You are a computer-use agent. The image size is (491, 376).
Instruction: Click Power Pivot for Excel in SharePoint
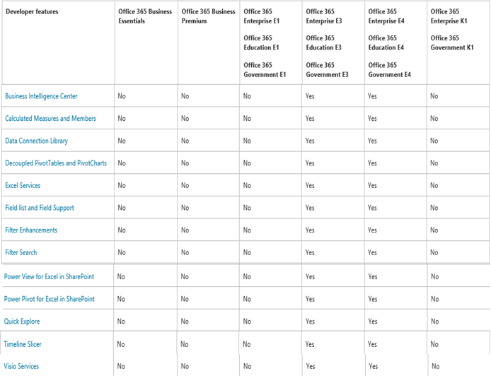50,299
